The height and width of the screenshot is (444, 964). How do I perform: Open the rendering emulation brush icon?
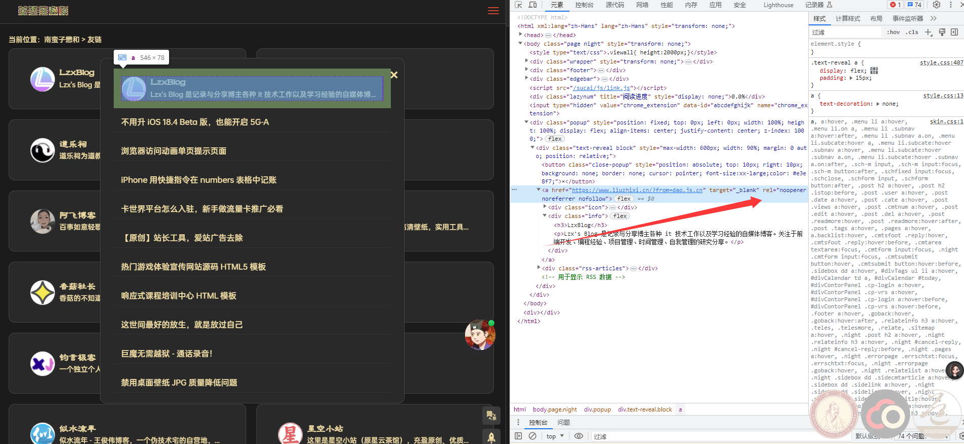942,32
